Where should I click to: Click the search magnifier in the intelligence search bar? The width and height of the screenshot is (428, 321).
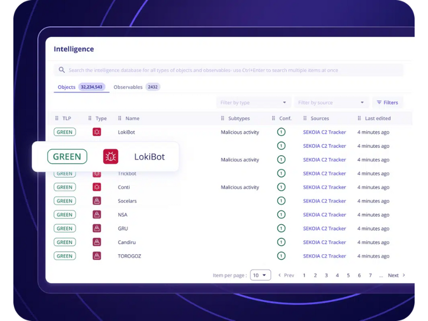point(62,70)
